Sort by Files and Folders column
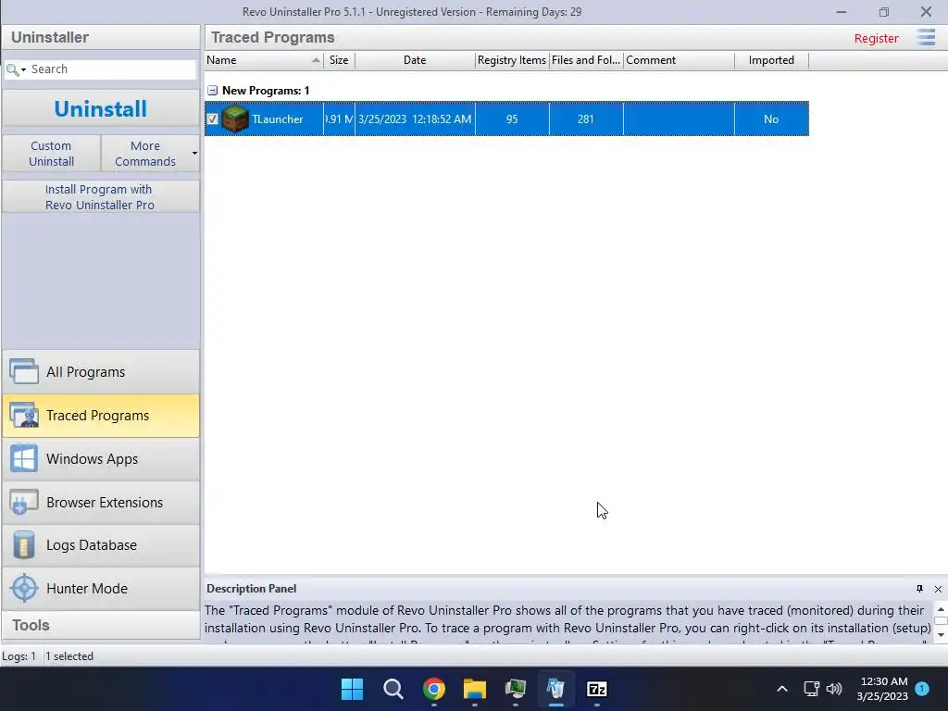 tap(586, 60)
